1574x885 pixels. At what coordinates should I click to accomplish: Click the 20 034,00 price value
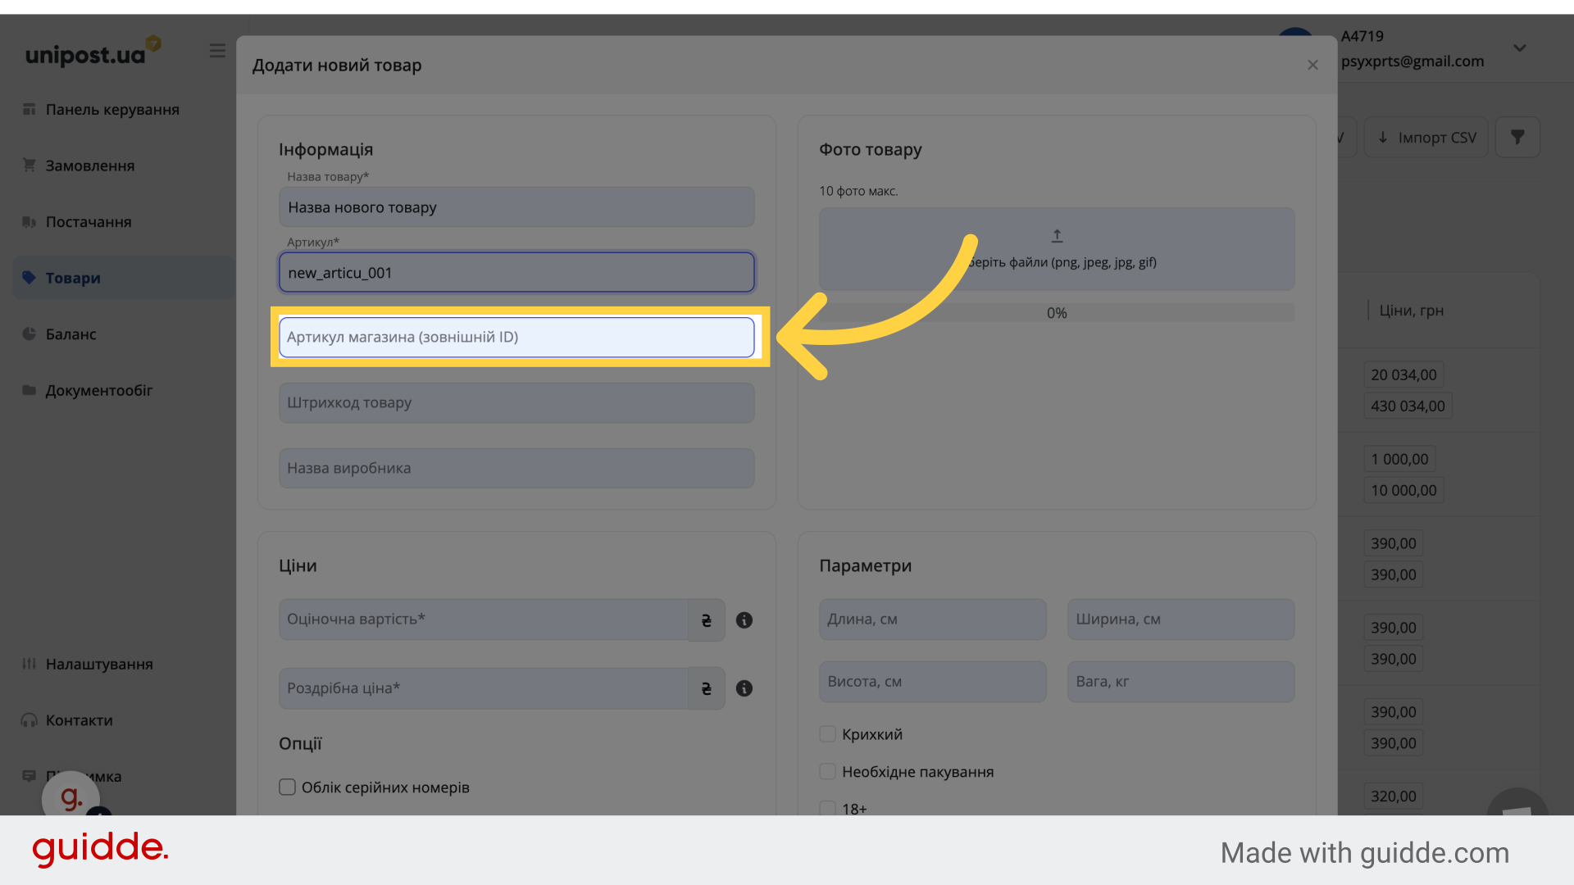coord(1403,374)
